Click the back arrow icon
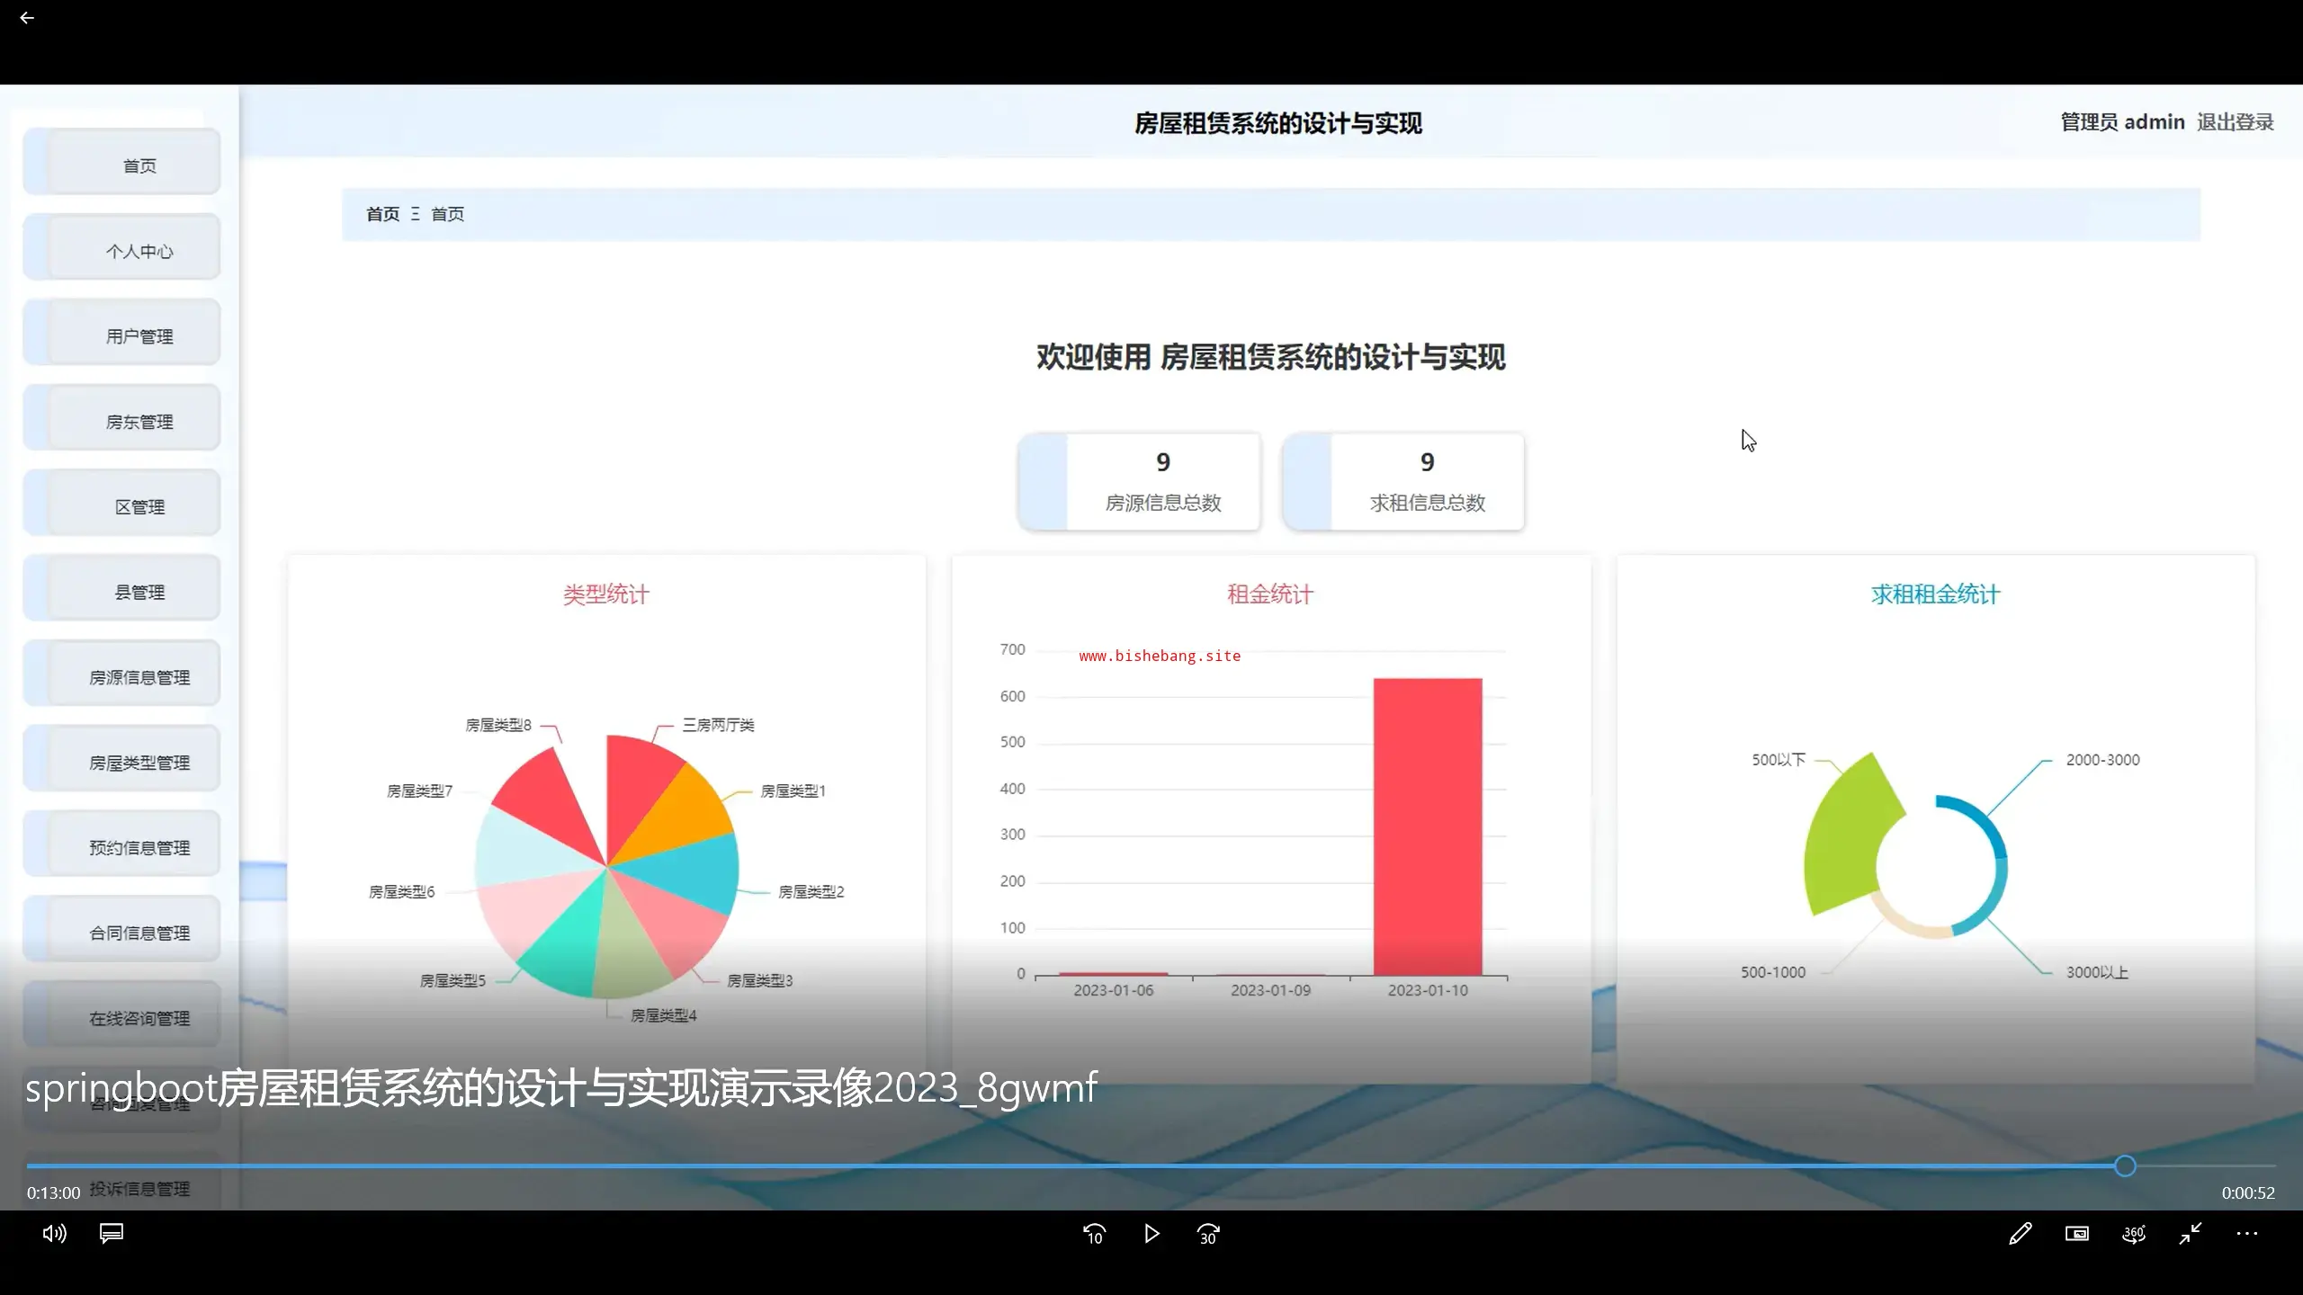The height and width of the screenshot is (1295, 2303). 27,18
